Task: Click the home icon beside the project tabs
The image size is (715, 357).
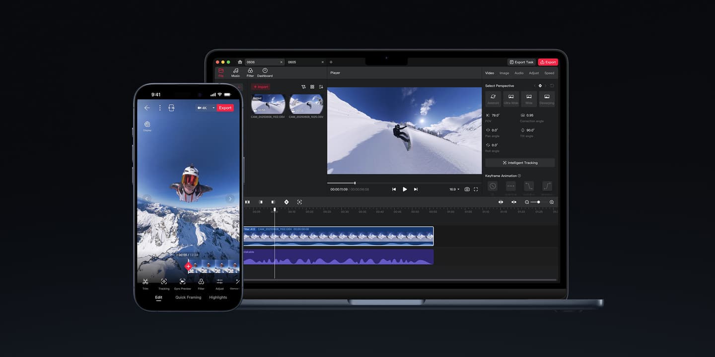Action: [x=240, y=62]
